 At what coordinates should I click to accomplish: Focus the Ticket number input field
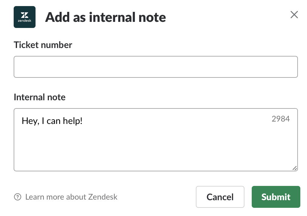[155, 67]
